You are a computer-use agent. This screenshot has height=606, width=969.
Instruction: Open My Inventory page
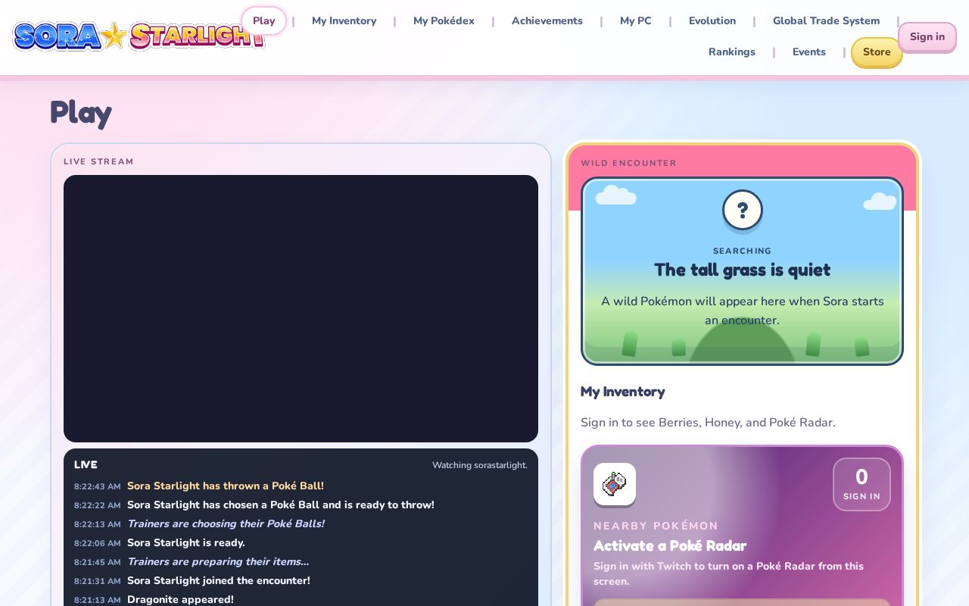tap(344, 20)
